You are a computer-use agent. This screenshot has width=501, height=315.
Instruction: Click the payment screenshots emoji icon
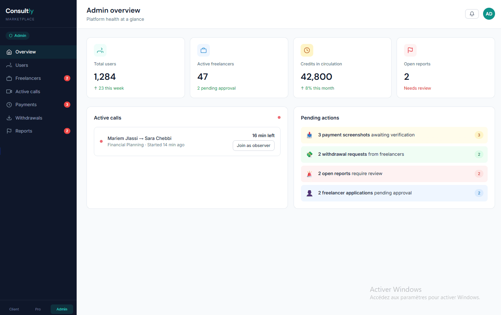309,135
